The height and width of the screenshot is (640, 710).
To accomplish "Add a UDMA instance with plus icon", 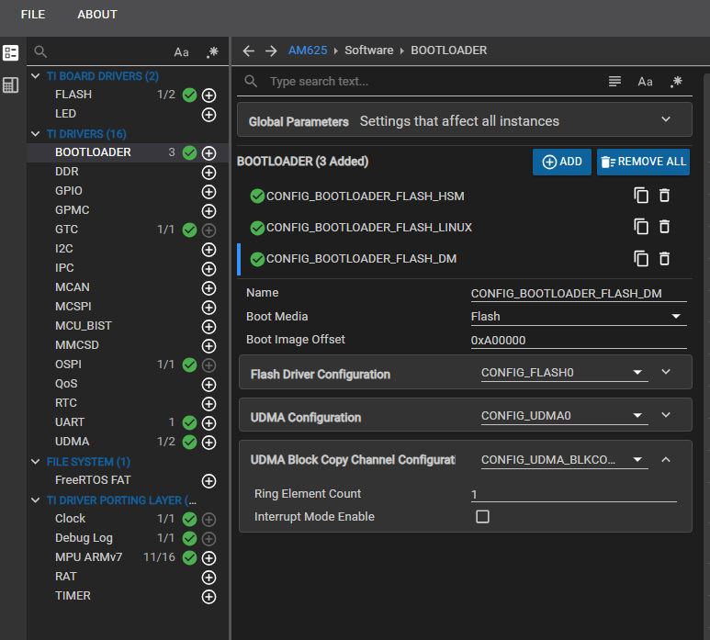I will pos(208,443).
